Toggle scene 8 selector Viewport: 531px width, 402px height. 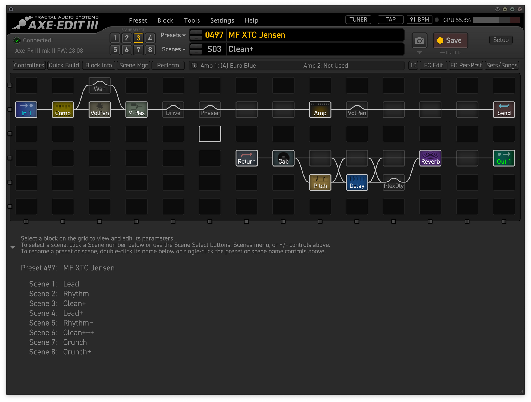150,50
